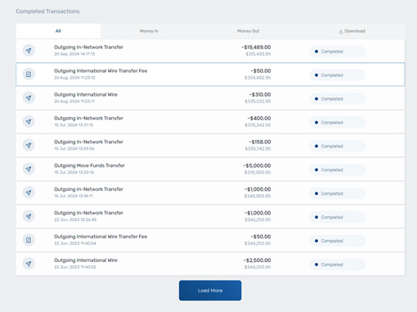Click the fee receipt icon for 26 Aug 2024

point(29,75)
